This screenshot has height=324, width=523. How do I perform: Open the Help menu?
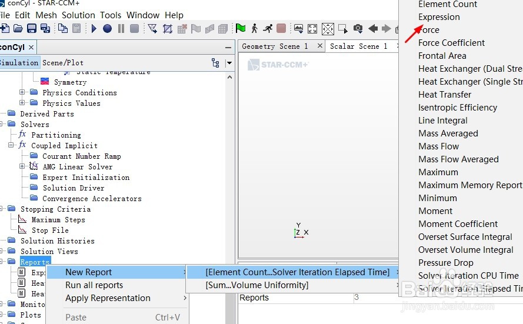click(x=174, y=15)
